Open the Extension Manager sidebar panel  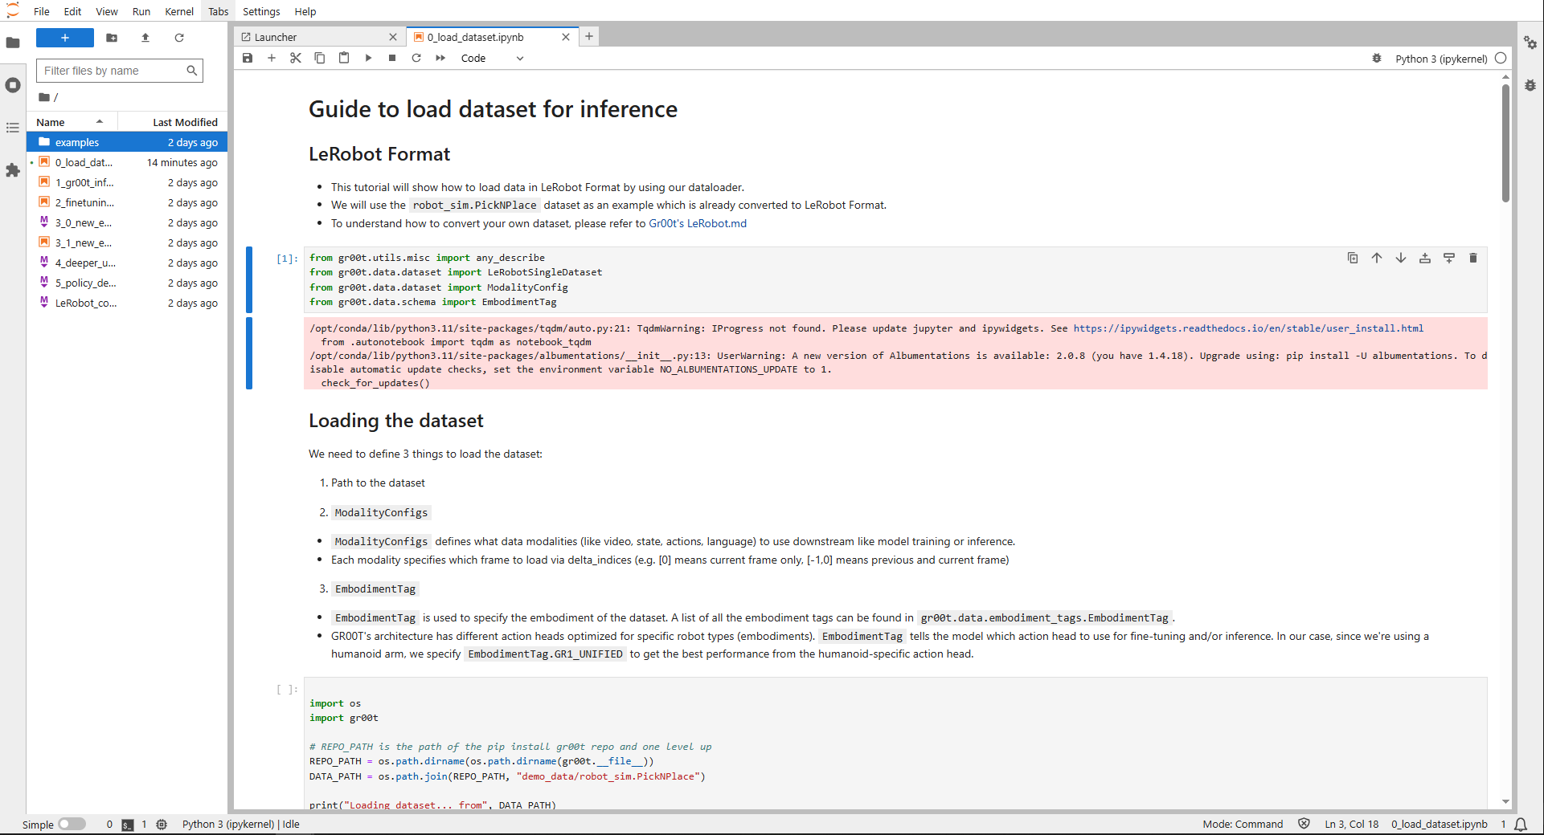point(13,170)
